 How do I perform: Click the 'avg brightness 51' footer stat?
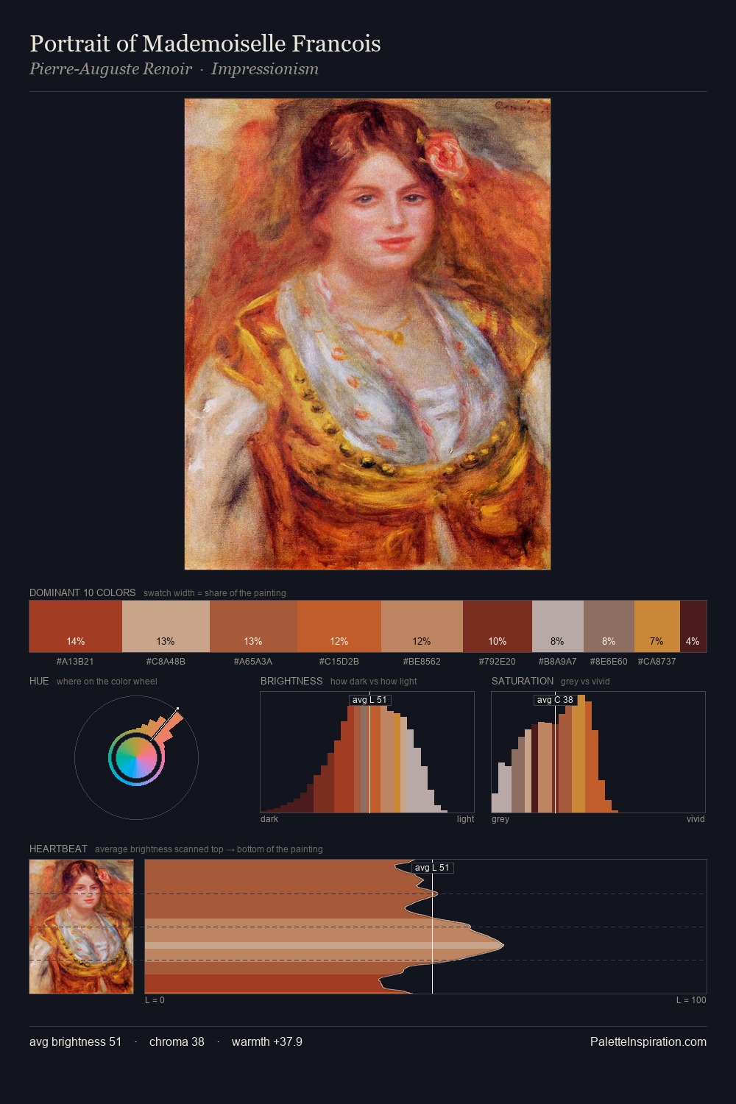coord(76,1042)
